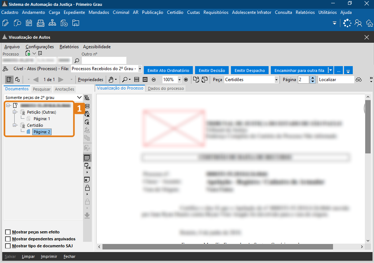Switch to the Pesquisar tab
This screenshot has height=263, width=374.
click(x=42, y=89)
